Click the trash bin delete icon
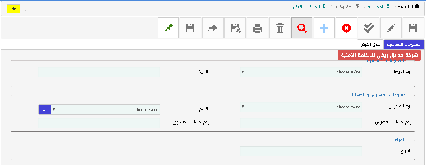426x165 pixels. click(280, 28)
